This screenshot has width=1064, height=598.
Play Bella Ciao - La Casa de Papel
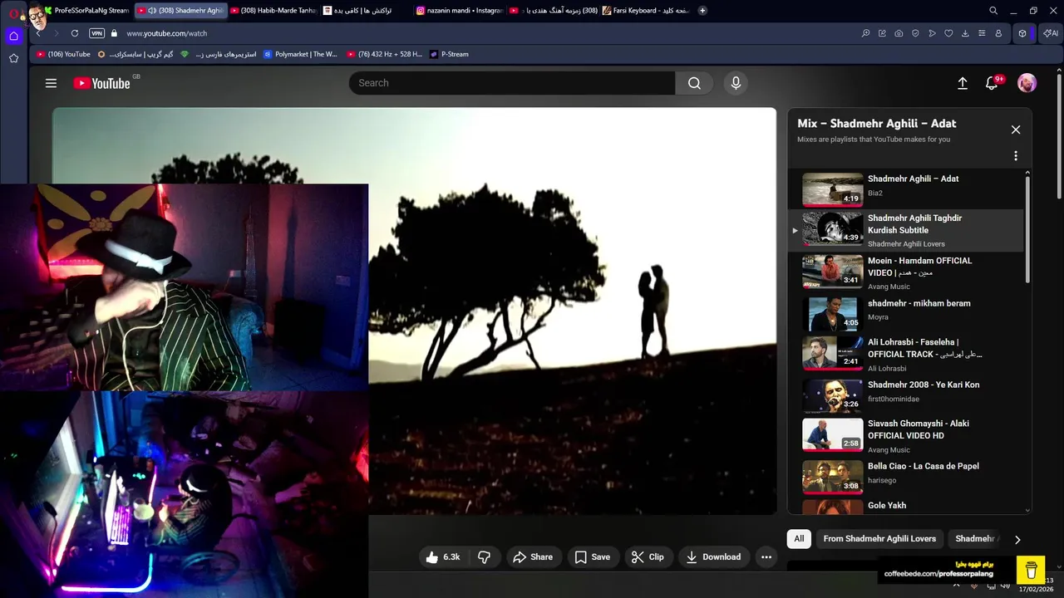[906, 476]
